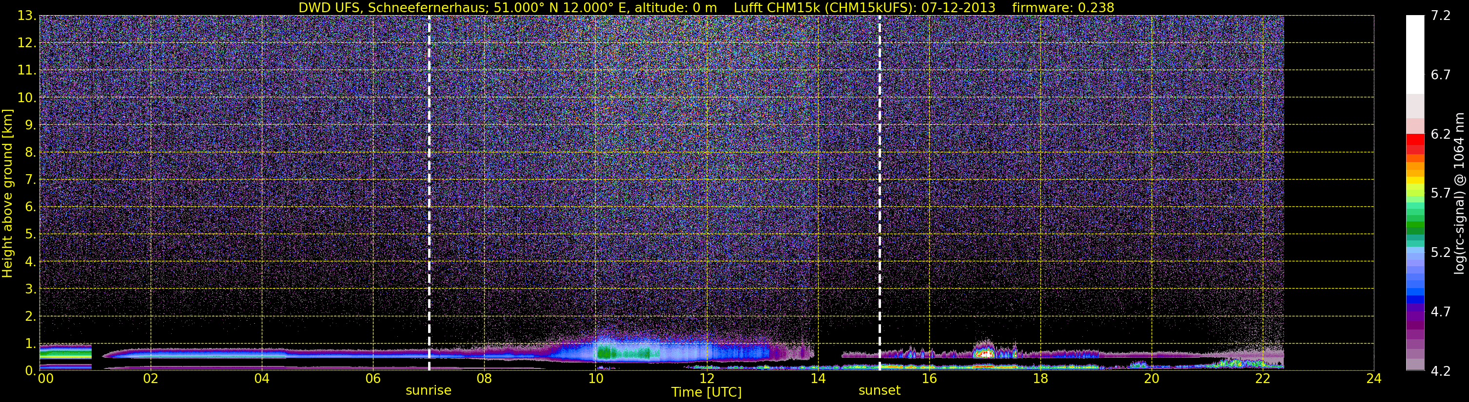Image resolution: width=1469 pixels, height=402 pixels.
Task: Click the time axis tick label '14'
Action: pos(818,379)
